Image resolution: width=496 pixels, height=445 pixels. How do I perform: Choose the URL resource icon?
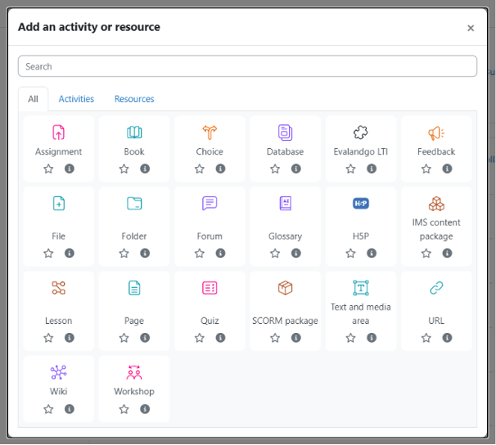436,288
